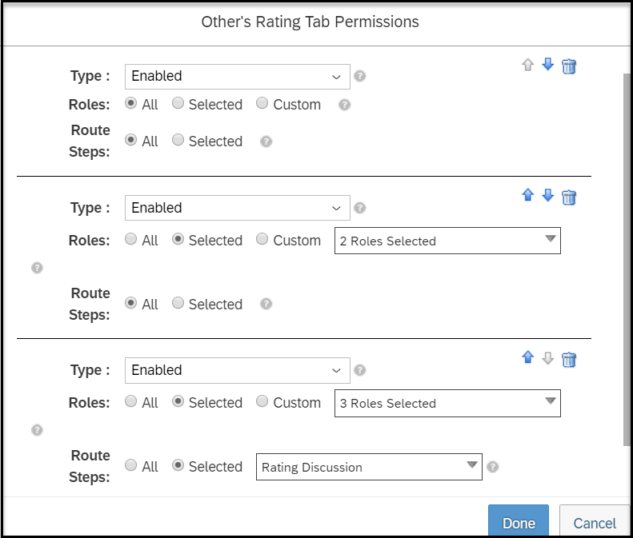Move first permission block down with blue arrow
Viewport: 633px width, 538px height.
tap(548, 64)
